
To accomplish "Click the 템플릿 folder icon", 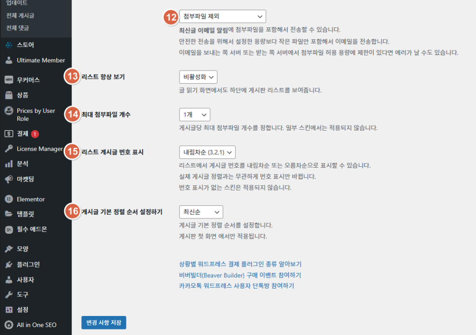I will (9, 214).
